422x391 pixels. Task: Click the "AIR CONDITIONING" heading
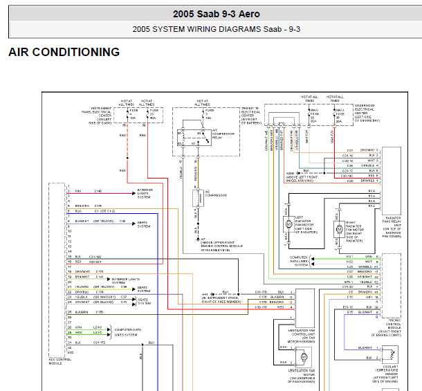click(x=64, y=52)
